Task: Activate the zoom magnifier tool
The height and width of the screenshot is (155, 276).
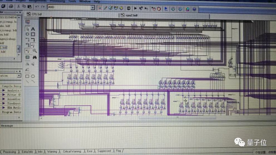Action: (35, 51)
